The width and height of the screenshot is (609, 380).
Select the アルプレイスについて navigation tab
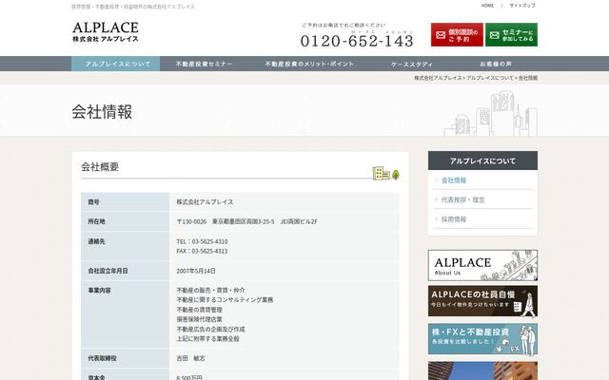pyautogui.click(x=116, y=64)
